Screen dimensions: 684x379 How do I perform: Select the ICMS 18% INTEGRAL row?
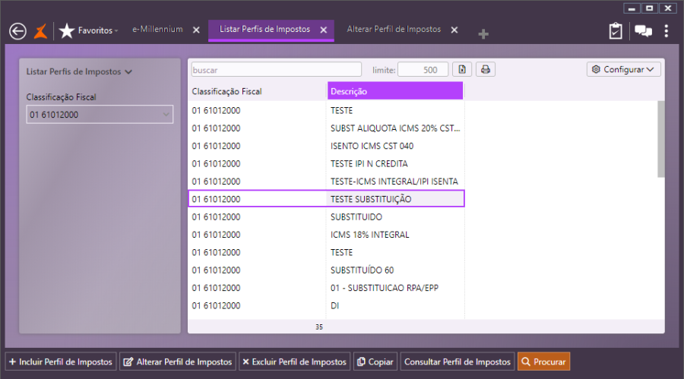pyautogui.click(x=326, y=235)
